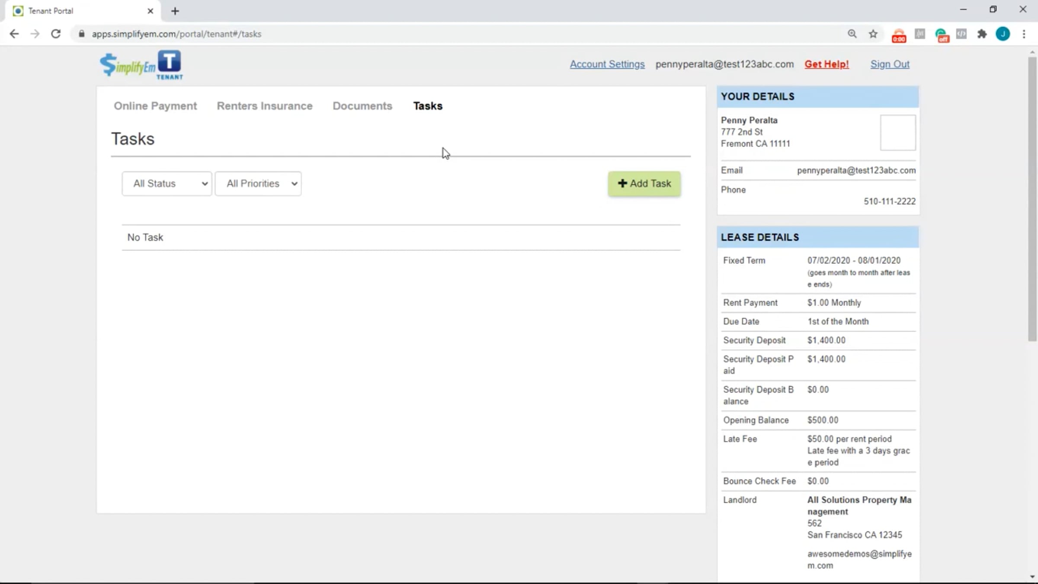The height and width of the screenshot is (584, 1038).
Task: Click the YOUR DETAILS panel header
Action: coord(818,96)
